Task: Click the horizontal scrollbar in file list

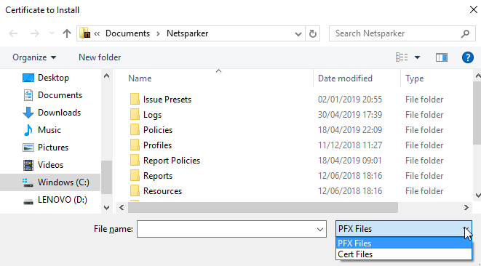Action: pos(263,207)
